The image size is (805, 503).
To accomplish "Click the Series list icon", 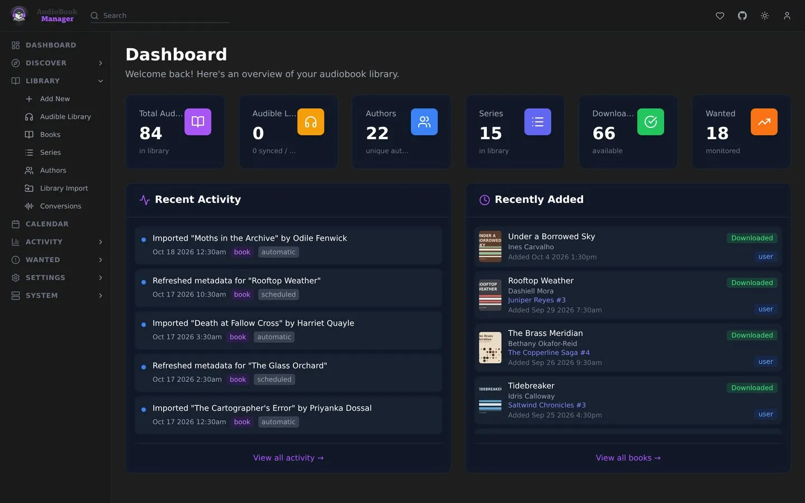I will [x=538, y=122].
